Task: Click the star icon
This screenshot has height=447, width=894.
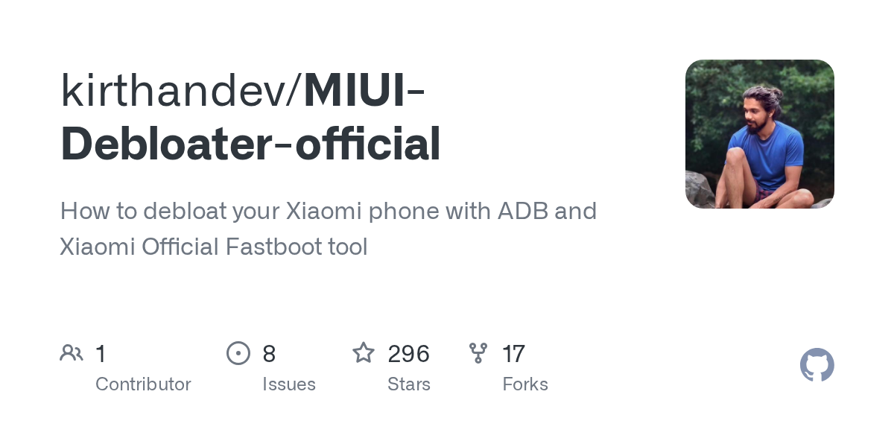Action: click(x=363, y=353)
